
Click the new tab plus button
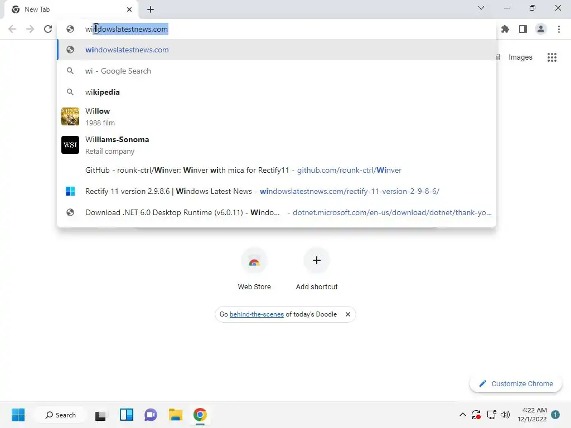151,9
